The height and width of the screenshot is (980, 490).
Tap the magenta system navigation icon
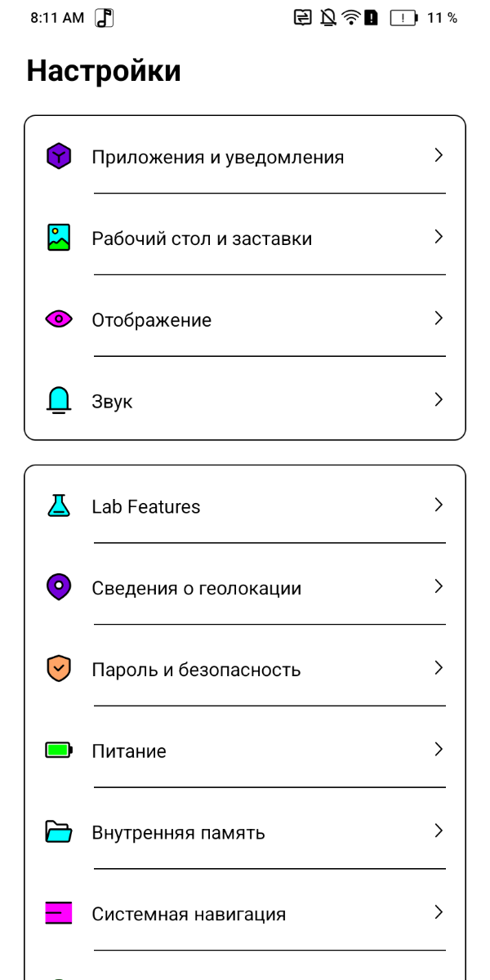click(59, 913)
